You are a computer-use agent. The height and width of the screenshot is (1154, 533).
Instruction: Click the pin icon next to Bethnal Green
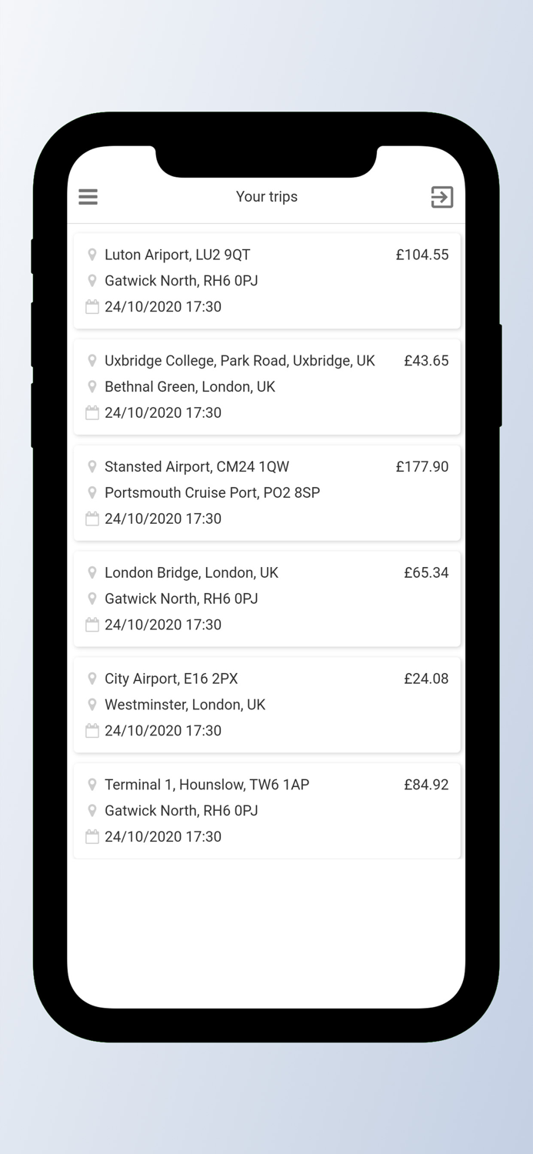point(92,387)
